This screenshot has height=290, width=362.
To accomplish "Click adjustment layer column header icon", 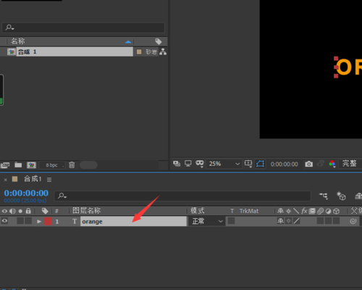I will [328, 211].
